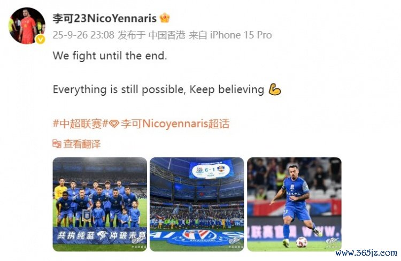The image size is (401, 261).
Task: Open the player kicking ball photo thumbnail
Action: tap(294, 204)
